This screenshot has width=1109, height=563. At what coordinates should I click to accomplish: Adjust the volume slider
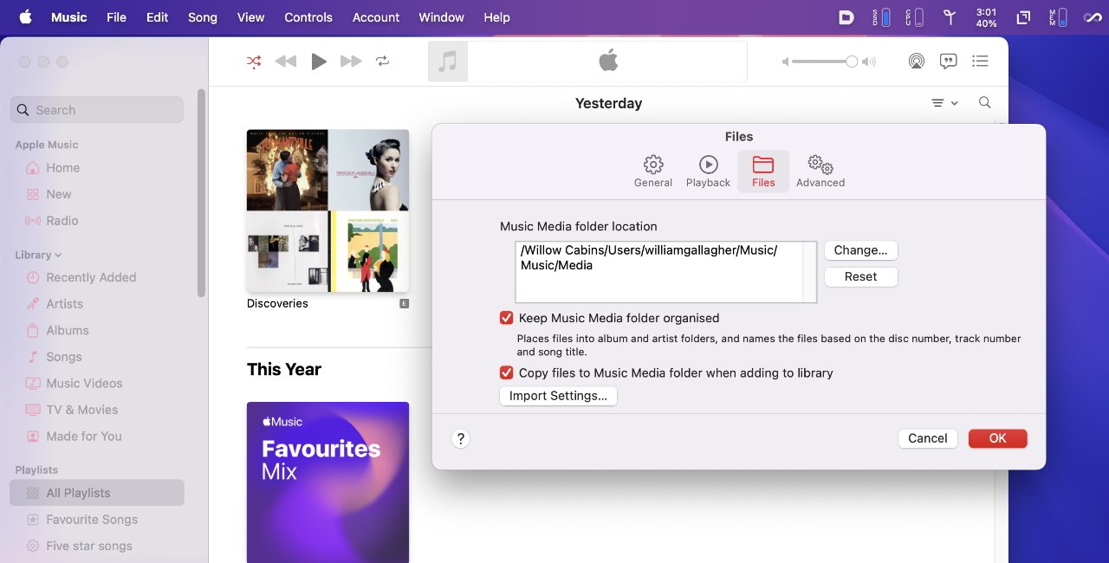[824, 61]
